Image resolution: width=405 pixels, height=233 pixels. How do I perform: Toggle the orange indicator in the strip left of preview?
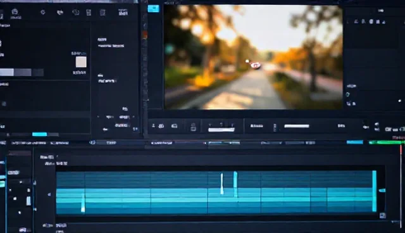[x=145, y=35]
